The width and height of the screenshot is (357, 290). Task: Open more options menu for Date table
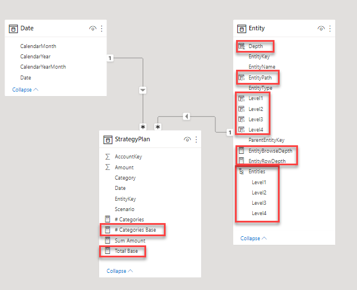[102, 28]
